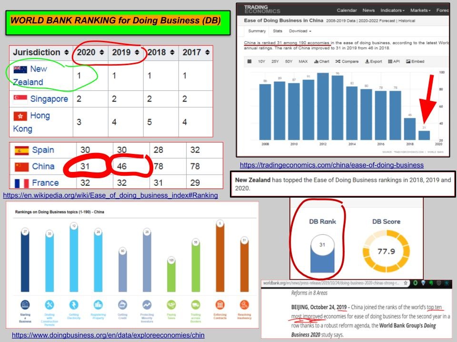Screen dimensions: 457x342
Task: Click the Spain flag icon
Action: click(21, 151)
